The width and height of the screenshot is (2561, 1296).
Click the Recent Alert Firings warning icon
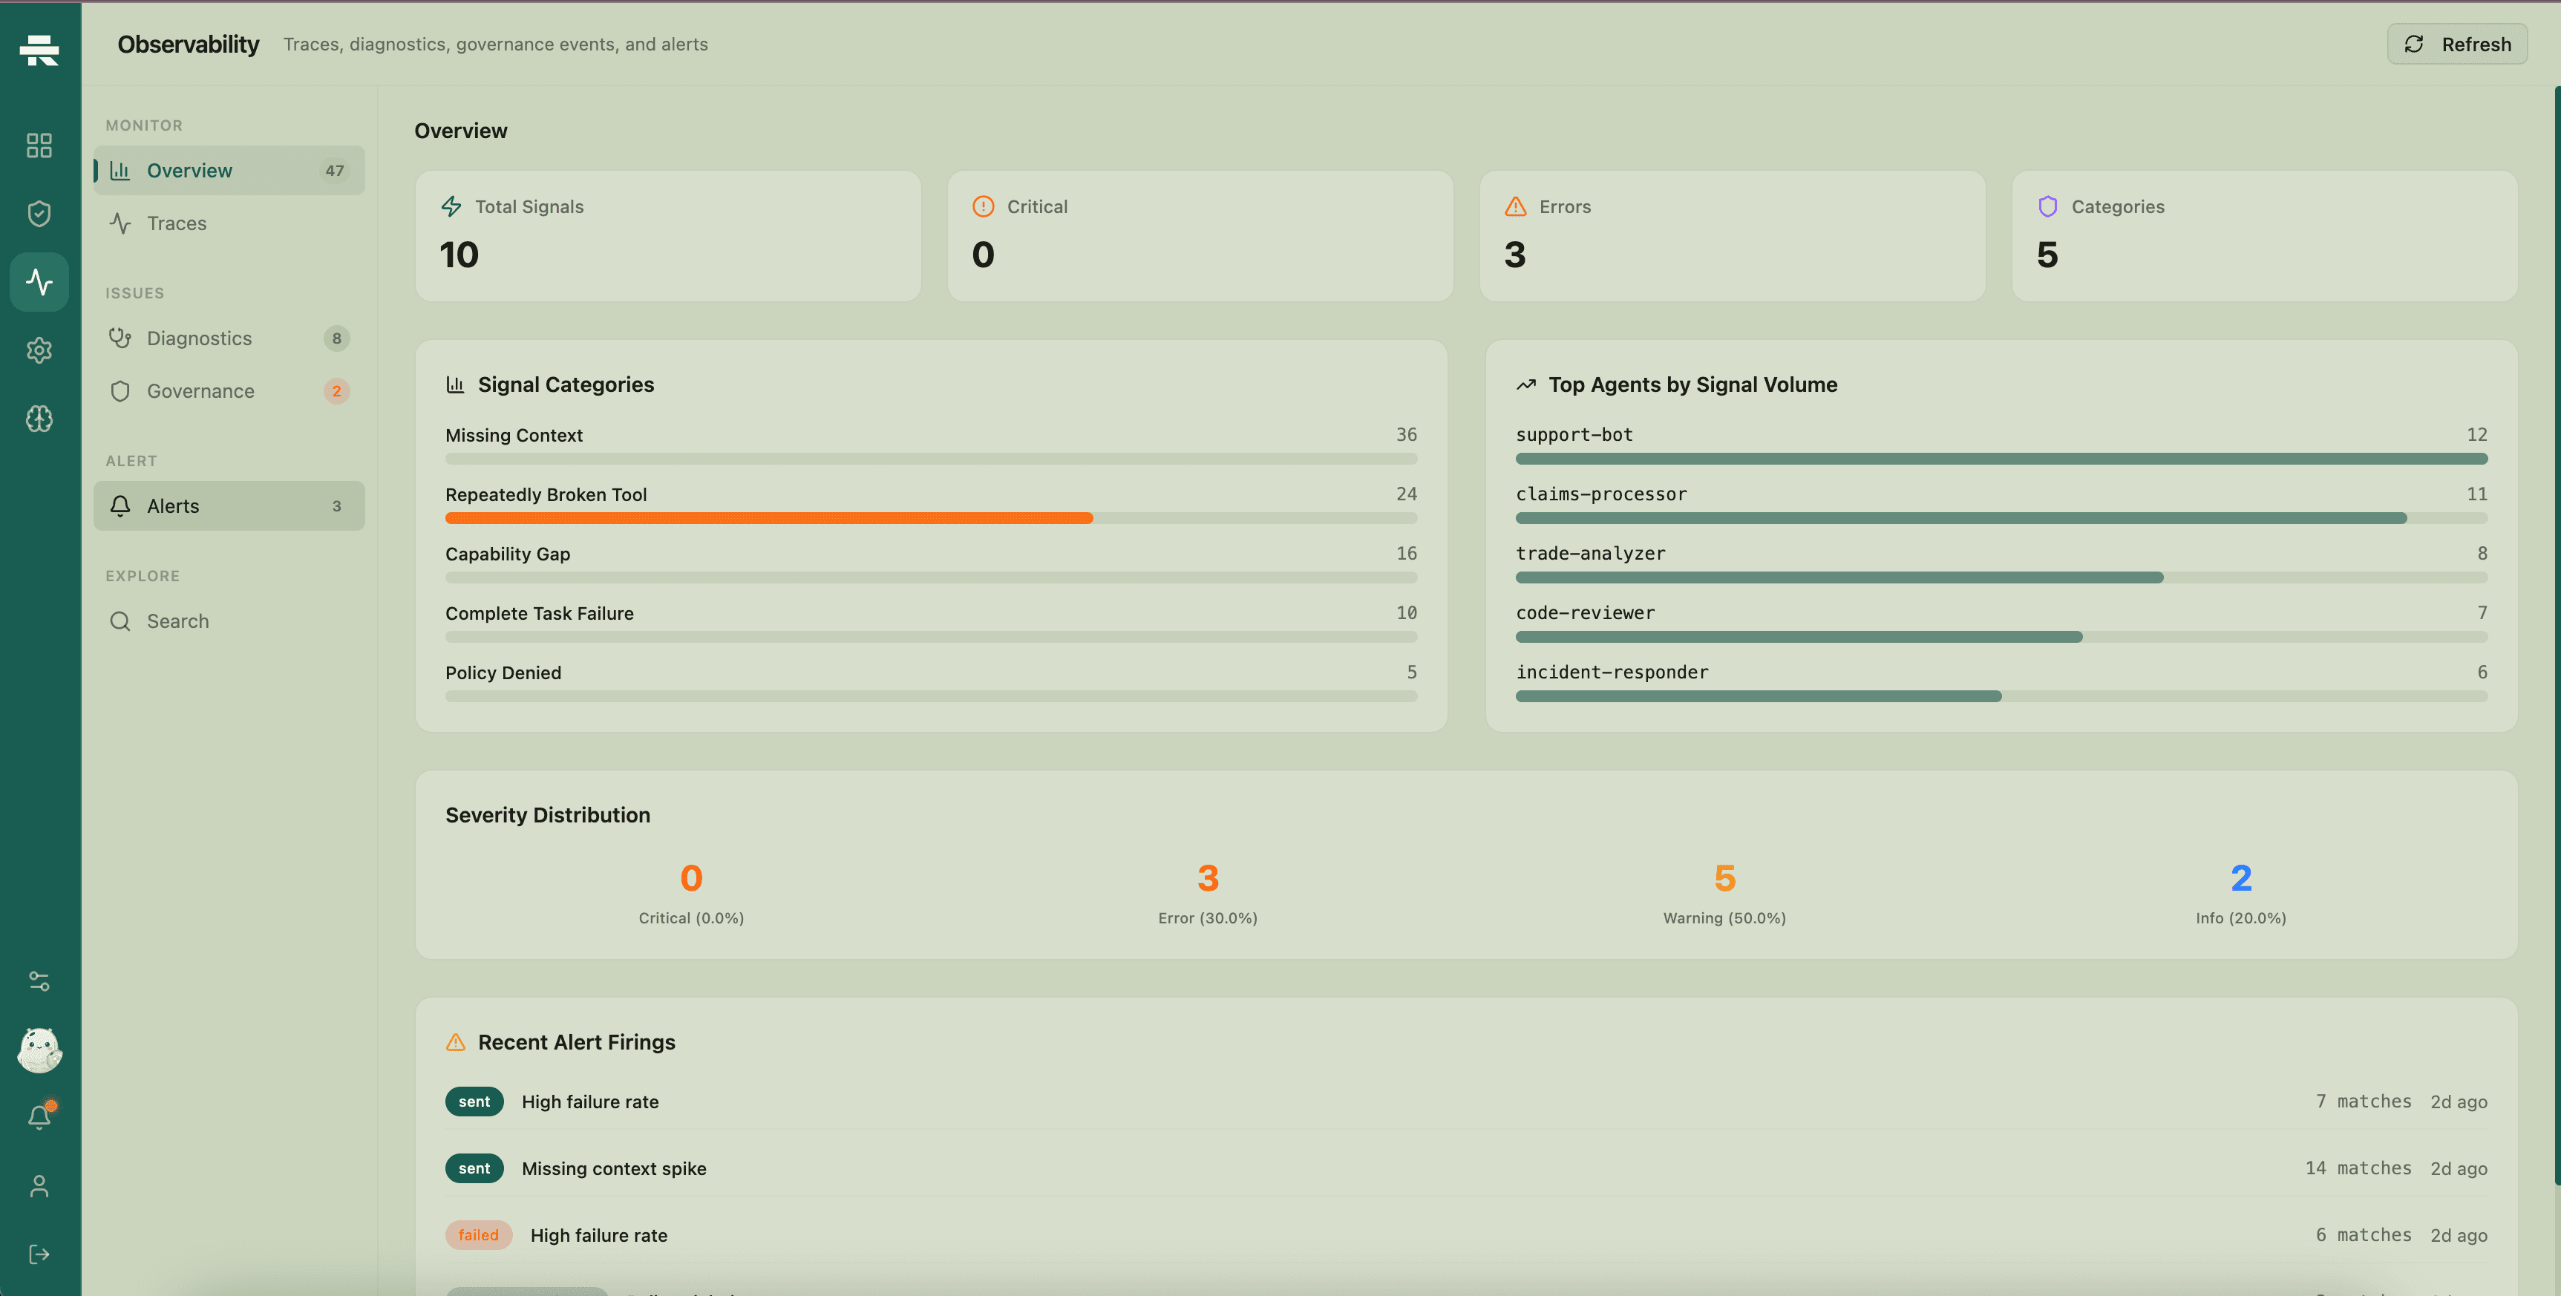455,1043
